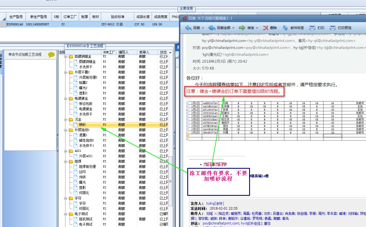Click the folder icon of 字符 group

coord(71,198)
